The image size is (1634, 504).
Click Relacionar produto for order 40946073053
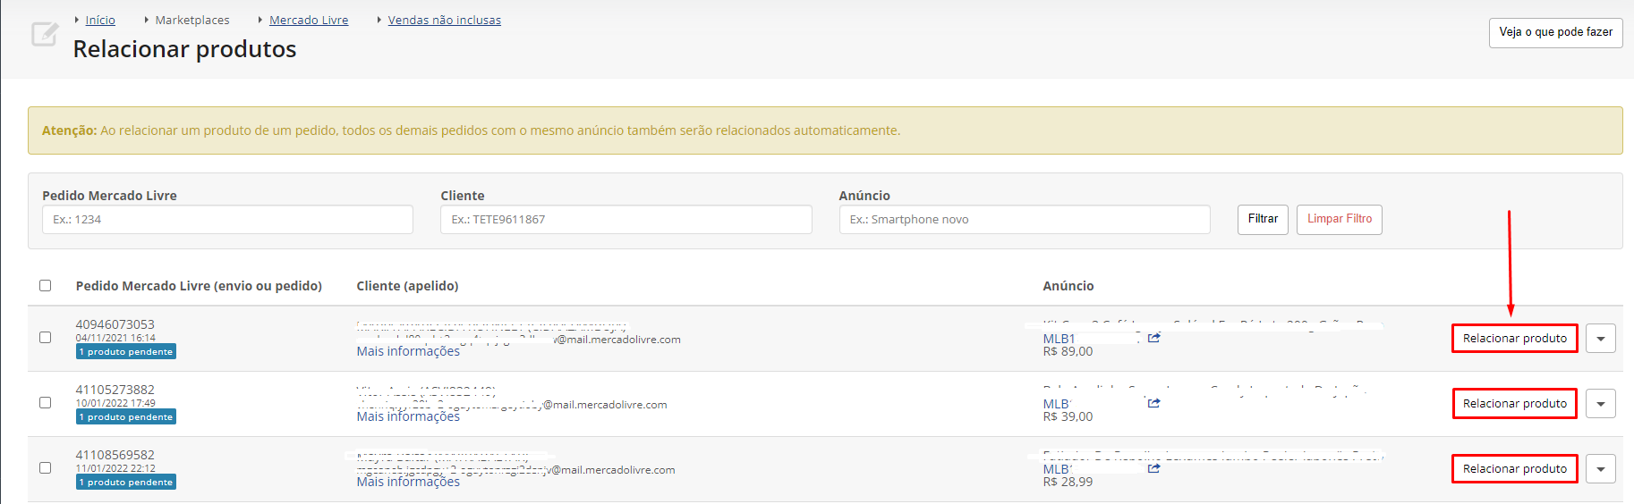(1515, 339)
